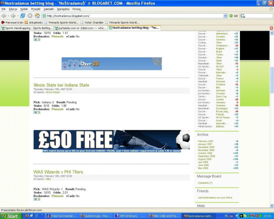Open Victor Chandler bookmark
The width and height of the screenshot is (274, 219).
pyautogui.click(x=92, y=23)
